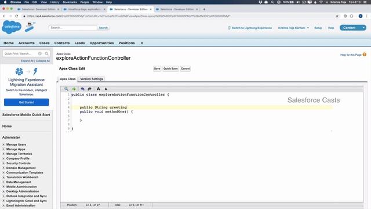Click the browser address bar

pos(177,16)
